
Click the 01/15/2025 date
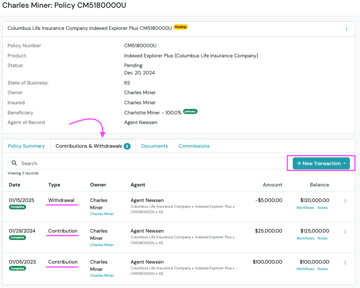point(21,200)
